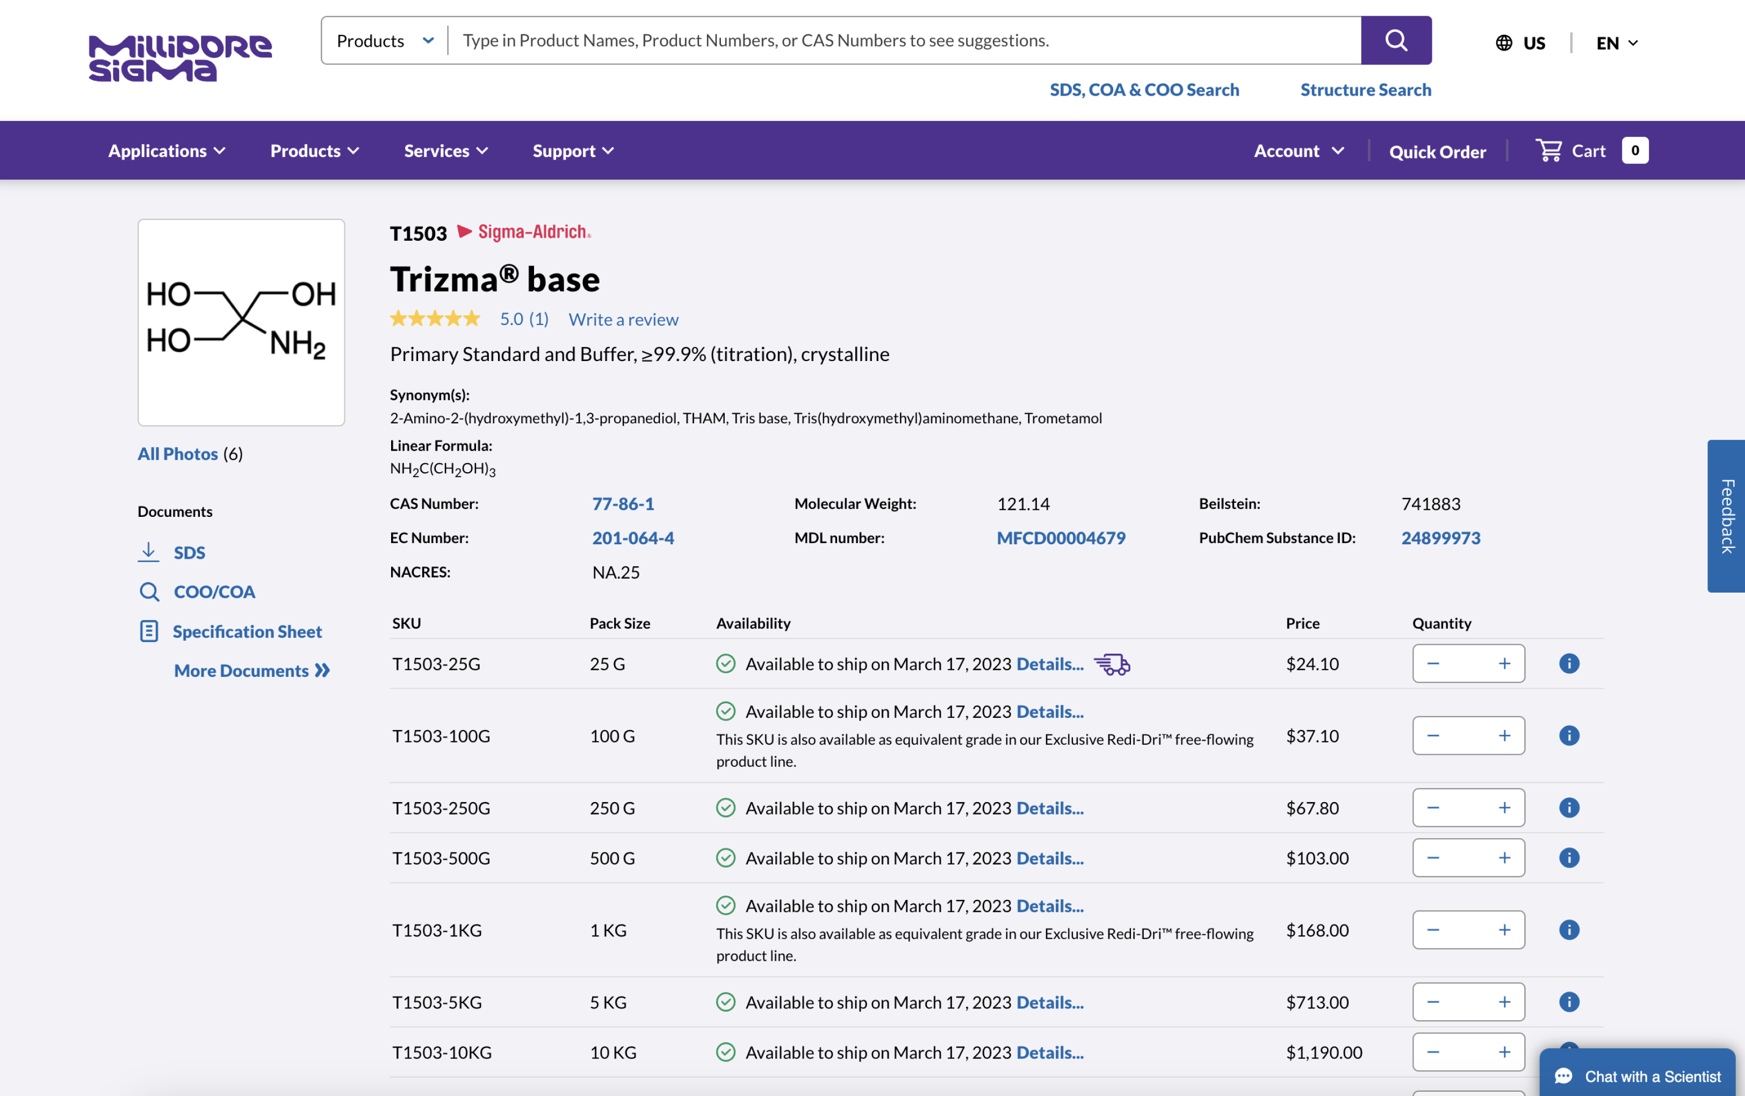Increase quantity for T1503-100G
Image resolution: width=1745 pixels, height=1096 pixels.
[x=1504, y=735]
